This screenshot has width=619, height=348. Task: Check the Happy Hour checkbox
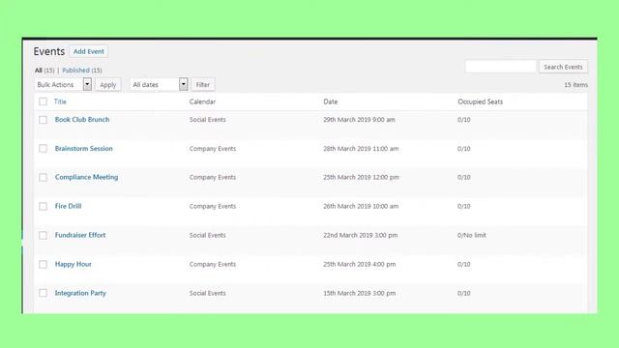43,264
